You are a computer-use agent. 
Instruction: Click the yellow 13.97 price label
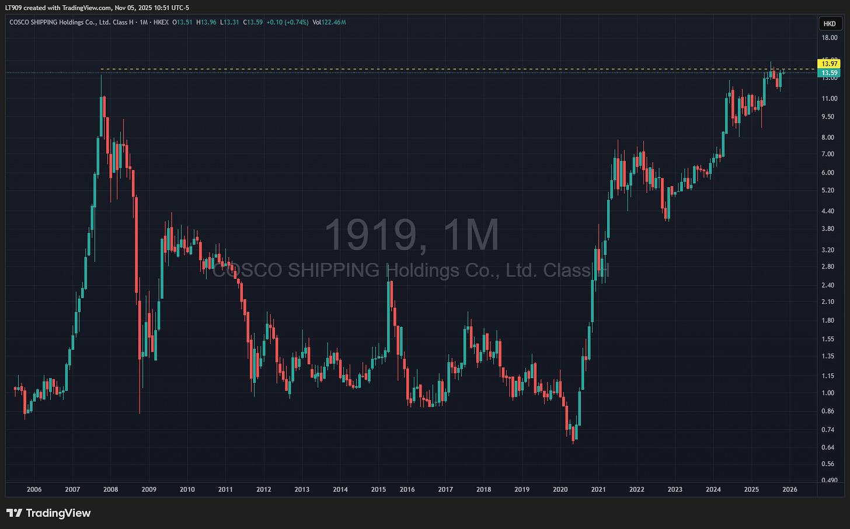coord(830,64)
